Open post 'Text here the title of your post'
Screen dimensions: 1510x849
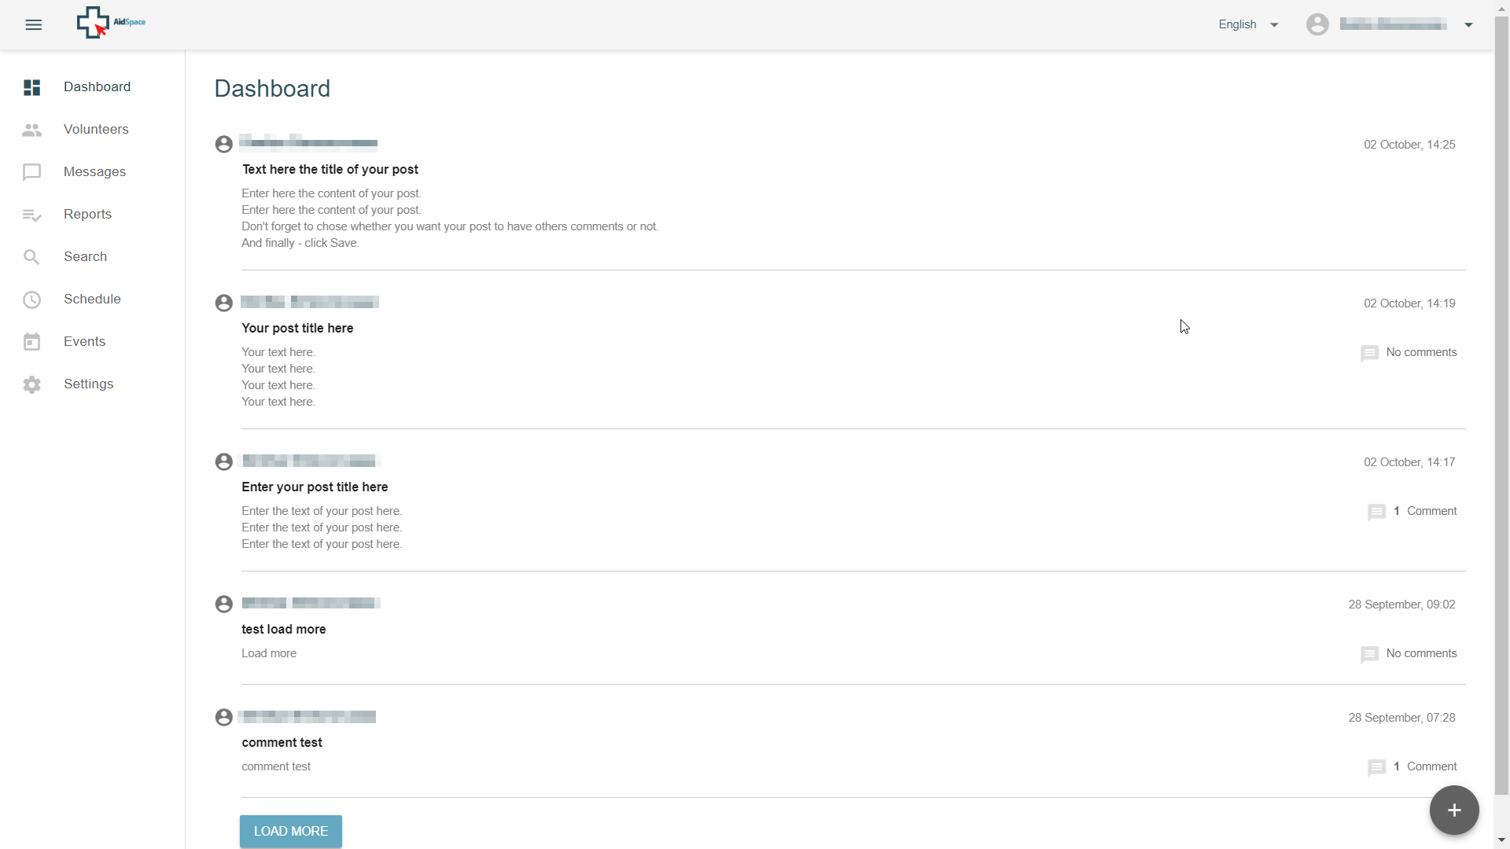point(330,169)
